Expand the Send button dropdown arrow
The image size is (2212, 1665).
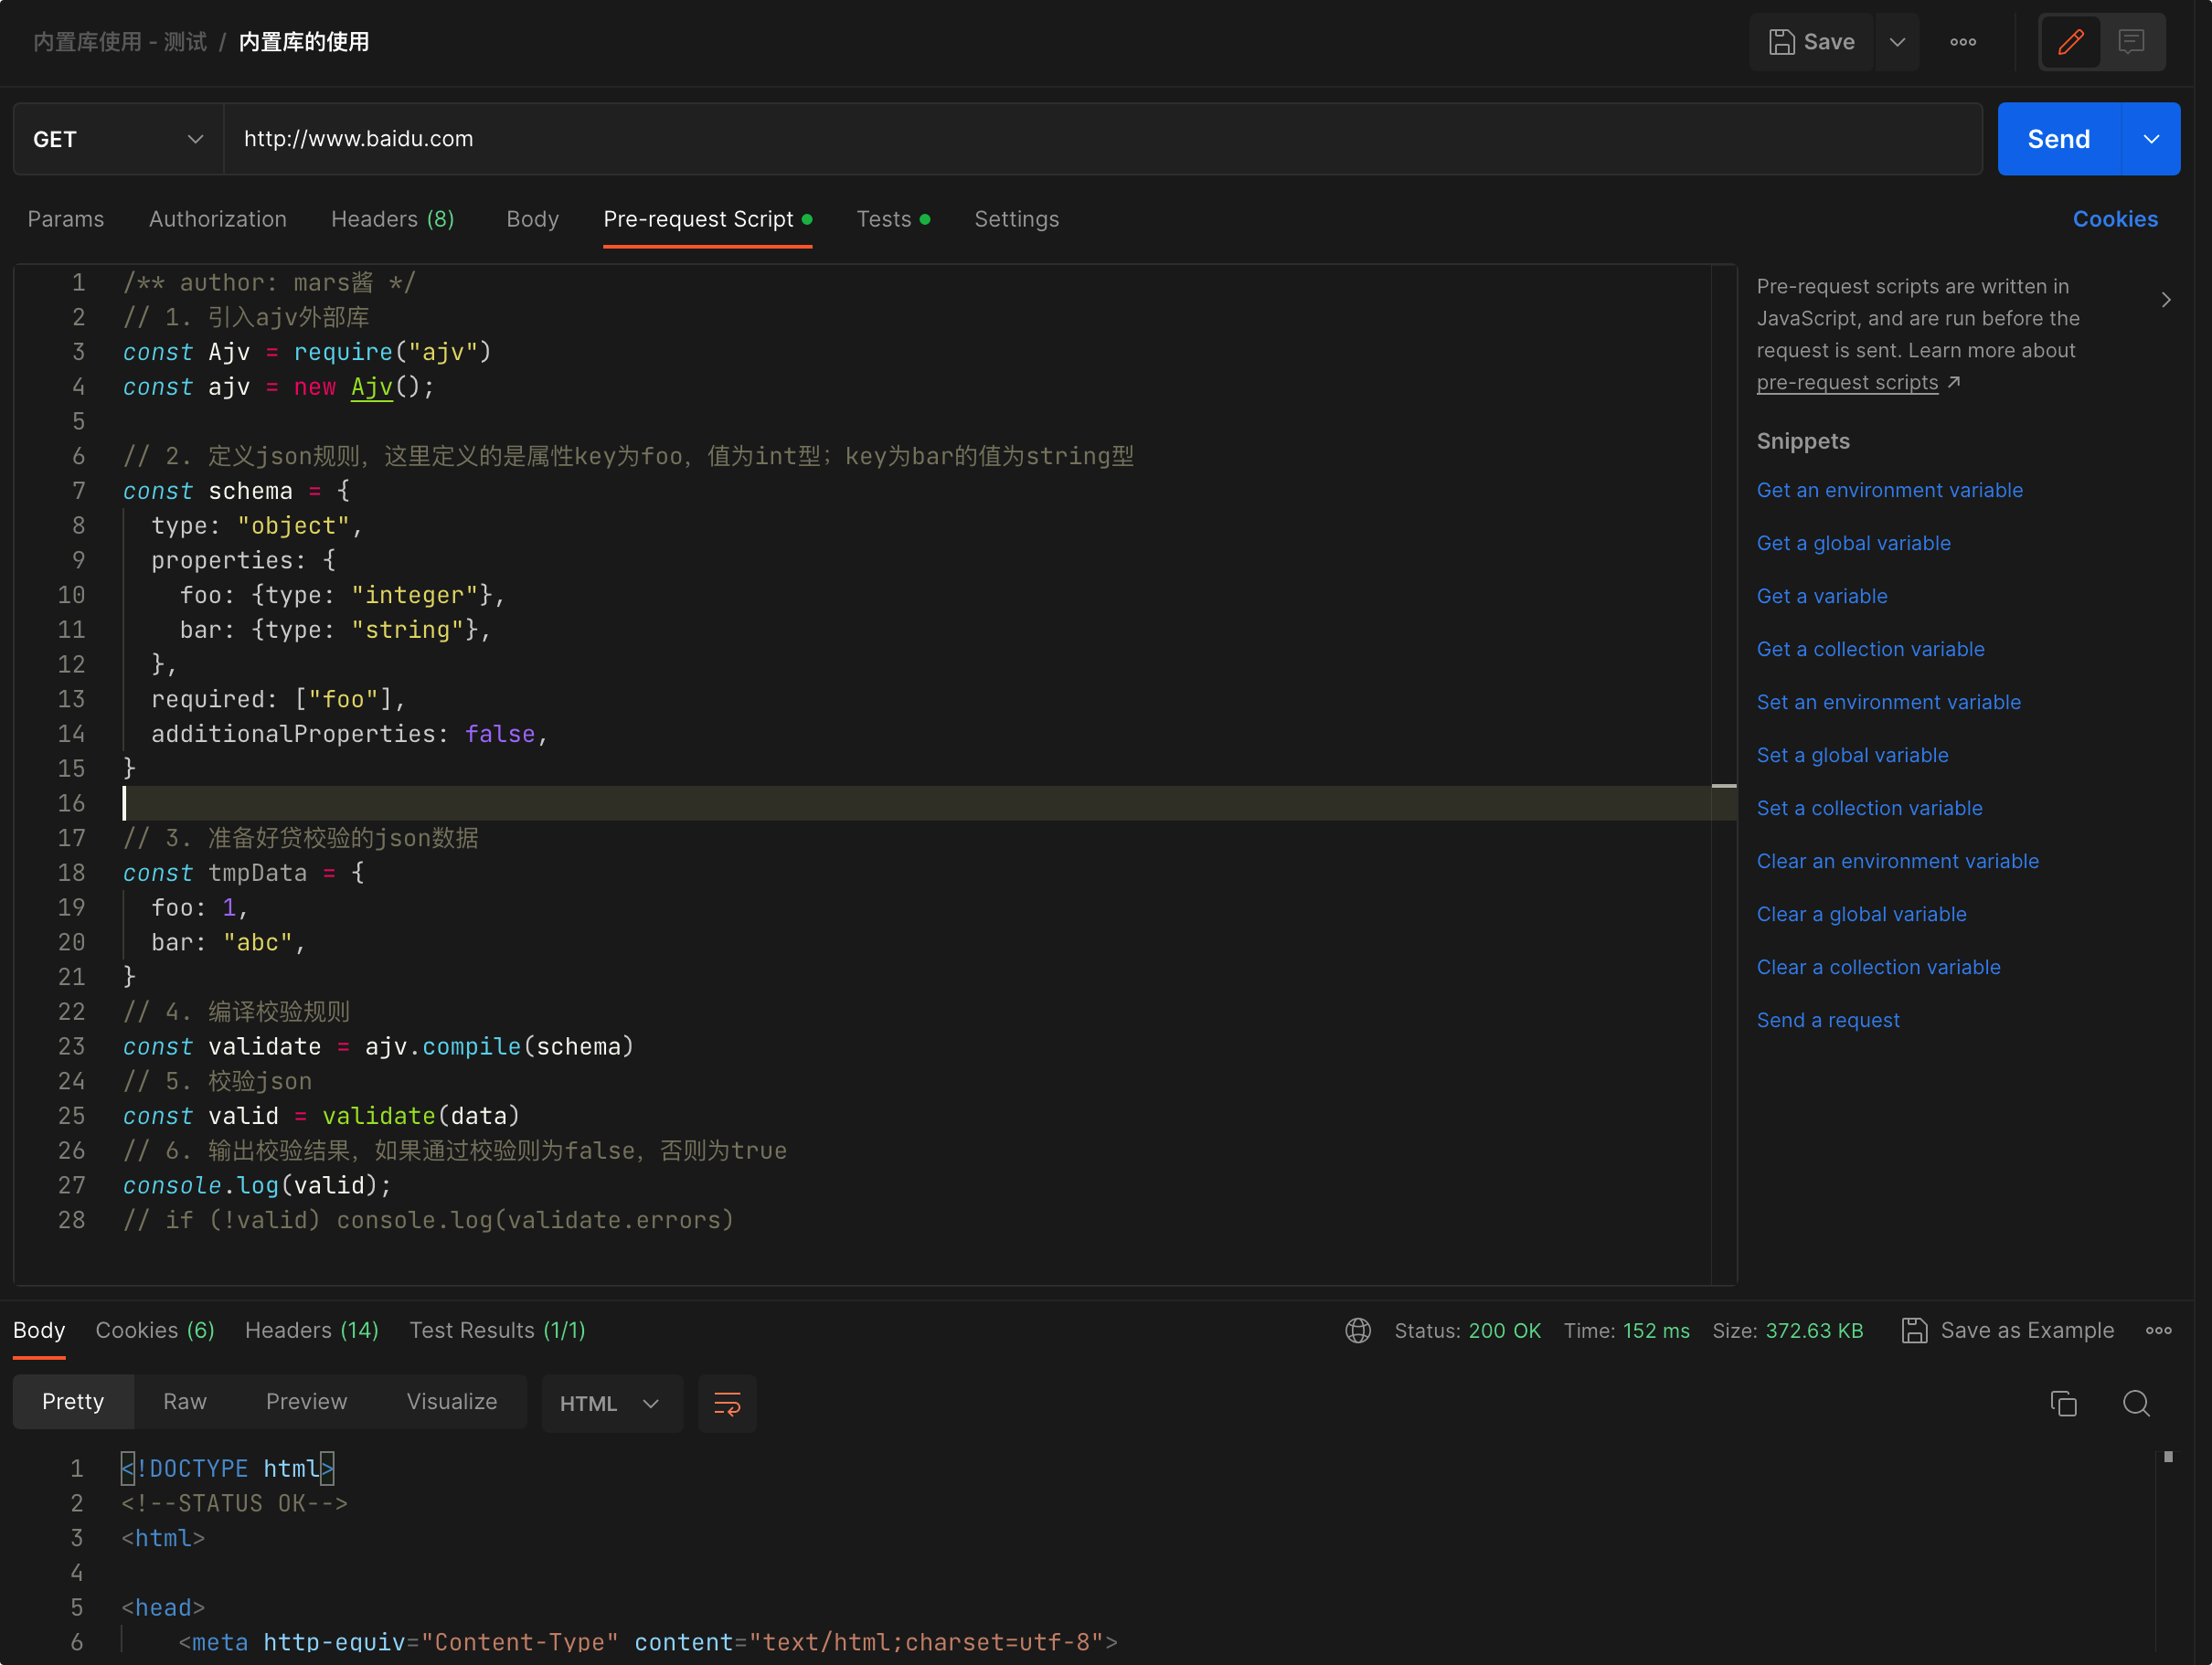point(2150,139)
